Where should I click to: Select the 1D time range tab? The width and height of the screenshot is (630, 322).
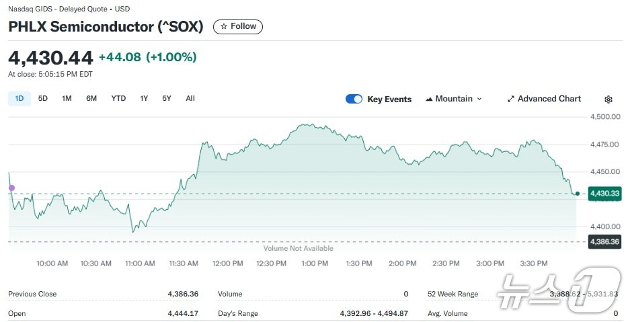19,98
